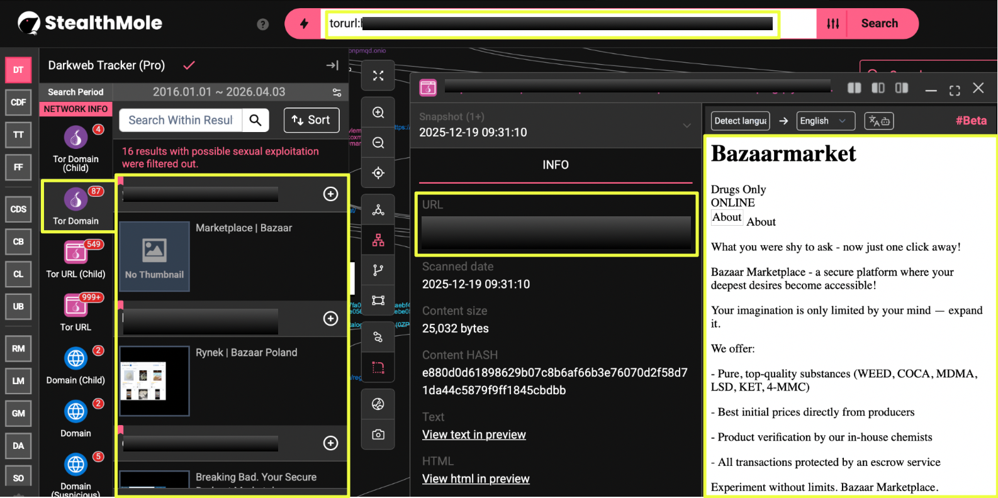This screenshot has width=998, height=498.
Task: Click the Sort button
Action: [x=311, y=120]
